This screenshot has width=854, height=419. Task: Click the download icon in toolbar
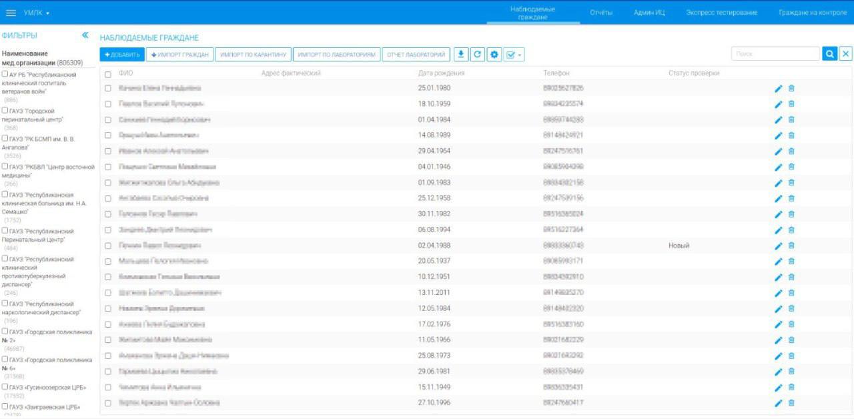tap(461, 55)
